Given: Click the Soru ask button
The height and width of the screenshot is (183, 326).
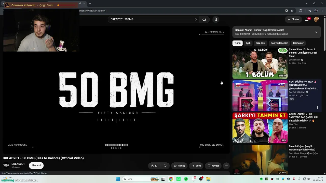Looking at the screenshot, I should tap(196, 166).
